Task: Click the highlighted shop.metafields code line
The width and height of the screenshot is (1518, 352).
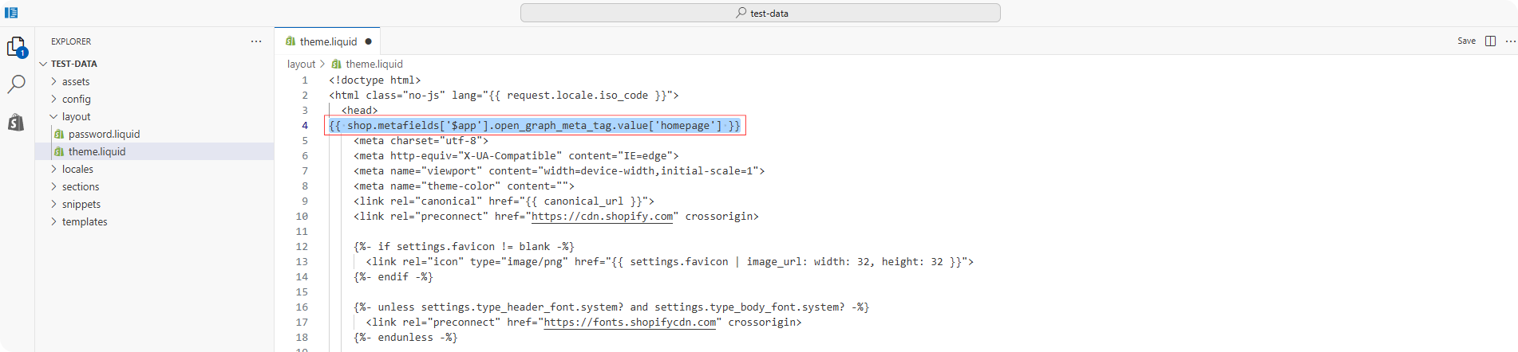Action: coord(535,126)
